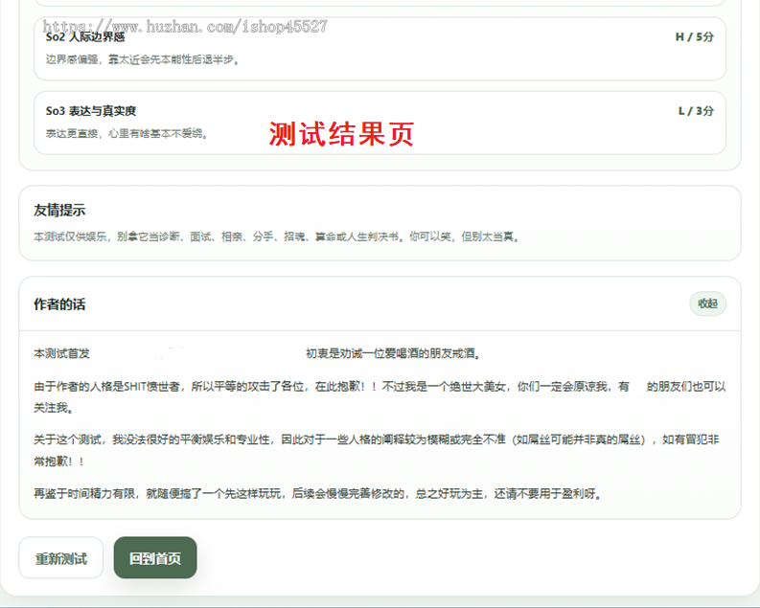Click the 作者的话 heading
760x608 pixels.
pyautogui.click(x=59, y=304)
